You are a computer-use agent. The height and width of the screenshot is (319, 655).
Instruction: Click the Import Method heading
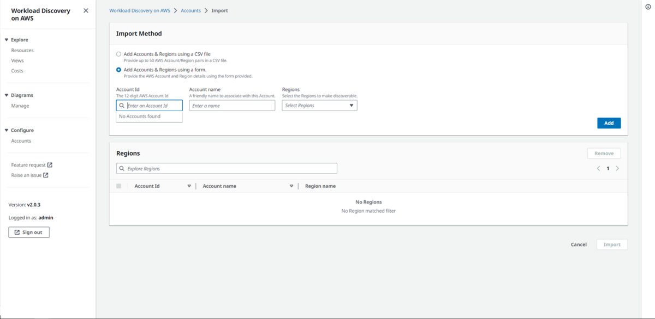click(x=139, y=33)
